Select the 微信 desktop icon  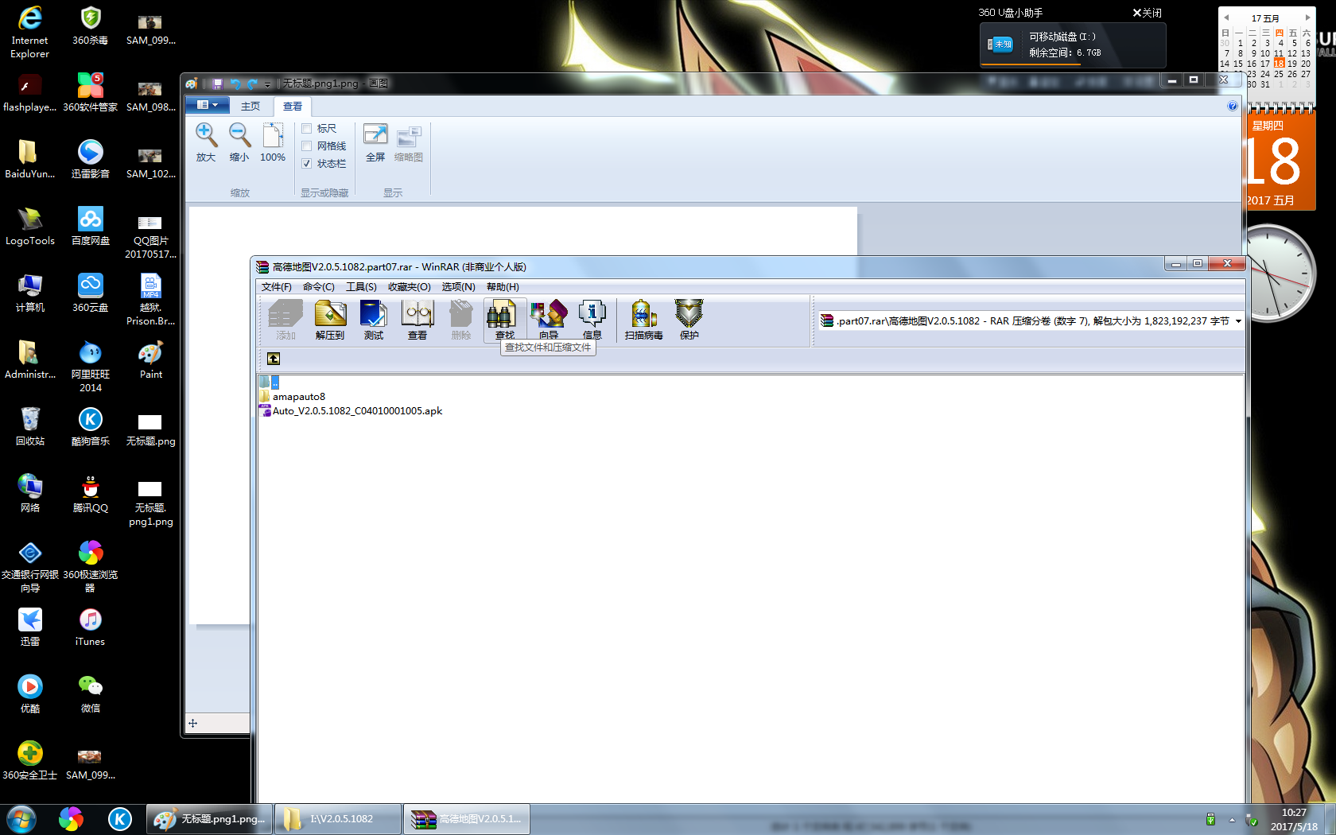(91, 693)
